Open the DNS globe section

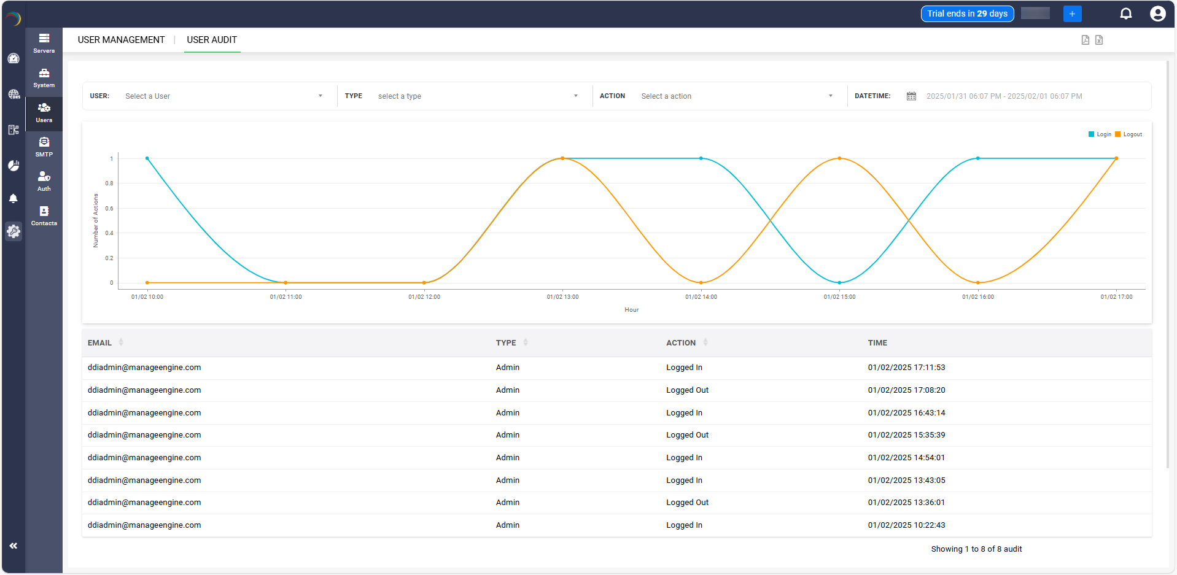coord(14,94)
